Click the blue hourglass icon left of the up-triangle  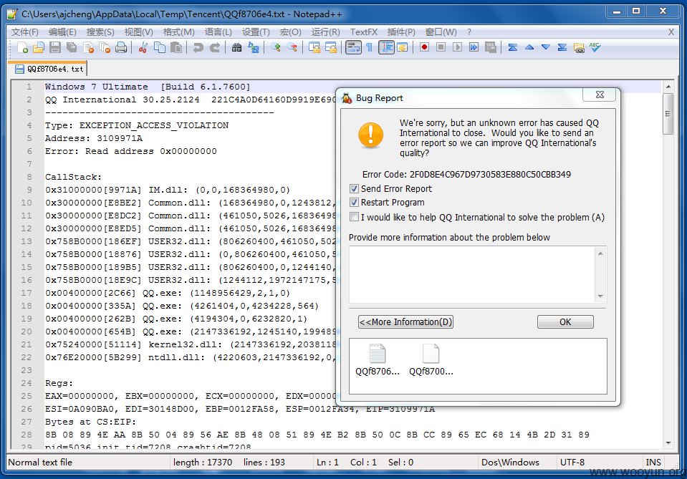[x=513, y=47]
